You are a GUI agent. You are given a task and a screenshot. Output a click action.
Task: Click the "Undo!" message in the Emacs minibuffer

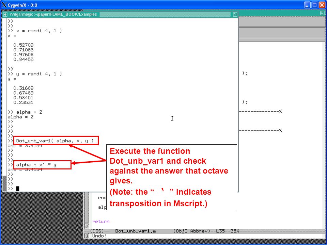[99, 236]
